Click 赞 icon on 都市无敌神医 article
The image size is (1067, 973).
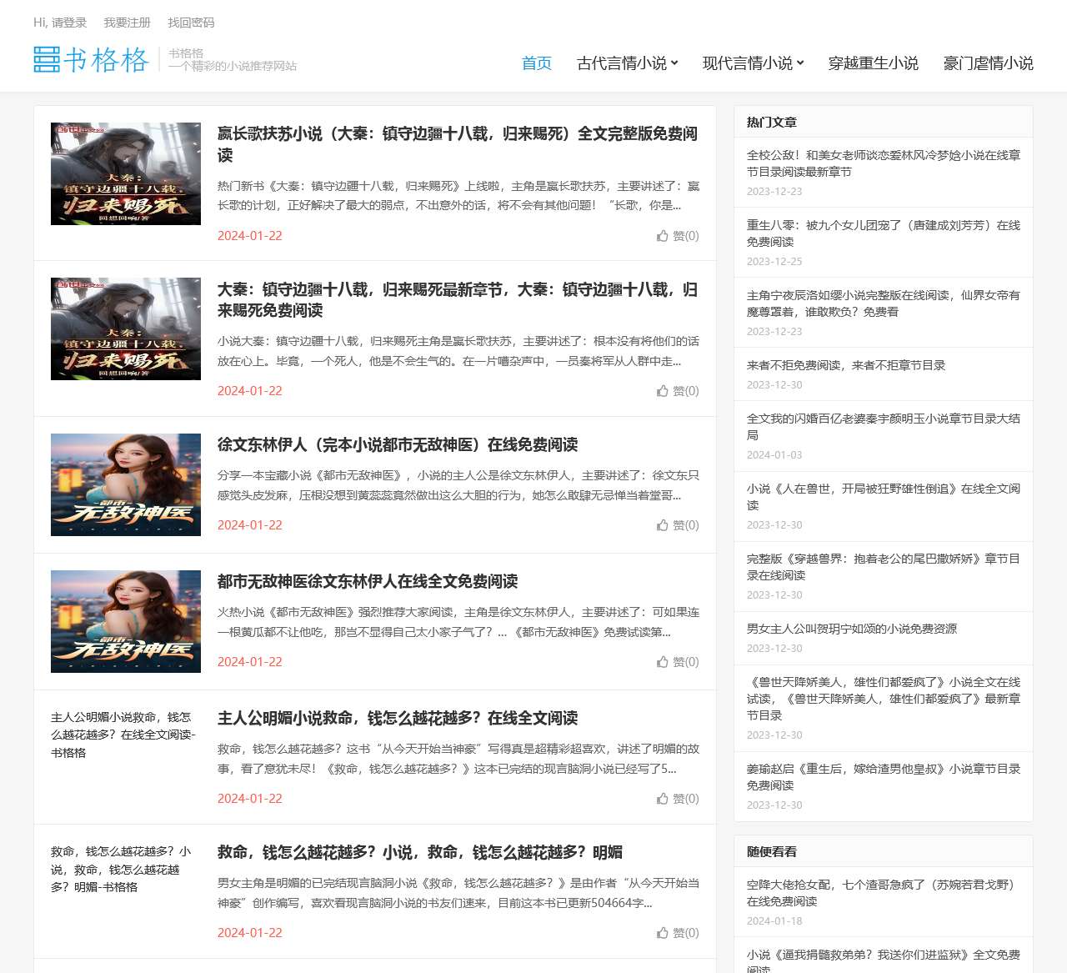point(679,661)
